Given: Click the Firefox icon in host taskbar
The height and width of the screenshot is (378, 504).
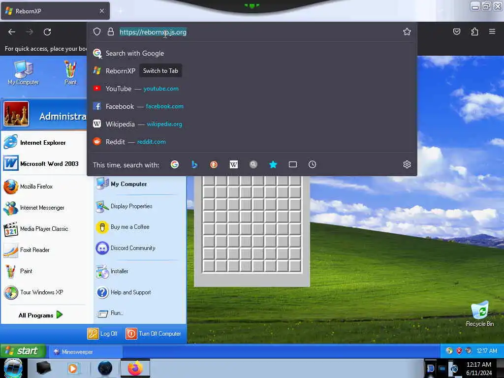Looking at the screenshot, I should tap(135, 368).
